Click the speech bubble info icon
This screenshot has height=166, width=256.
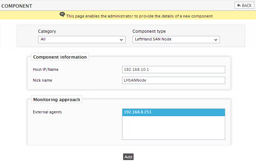click(62, 15)
